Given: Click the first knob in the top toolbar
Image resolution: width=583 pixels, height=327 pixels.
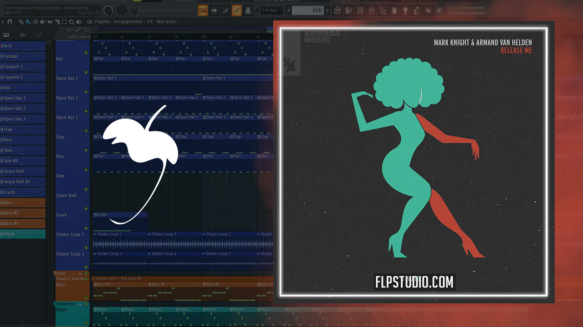Looking at the screenshot, I should point(108,10).
